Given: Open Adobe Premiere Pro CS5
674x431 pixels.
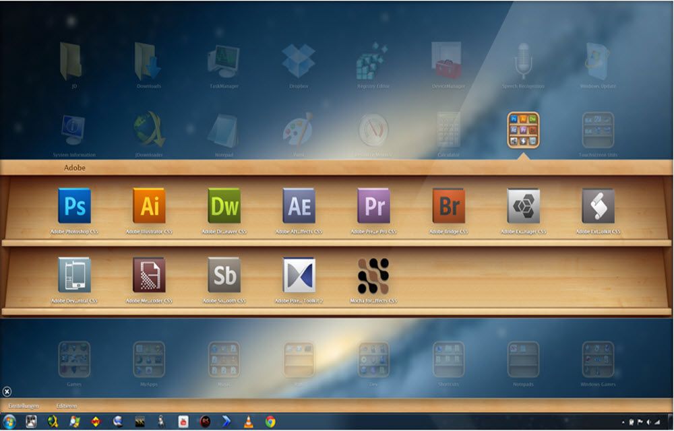Looking at the screenshot, I should [373, 205].
